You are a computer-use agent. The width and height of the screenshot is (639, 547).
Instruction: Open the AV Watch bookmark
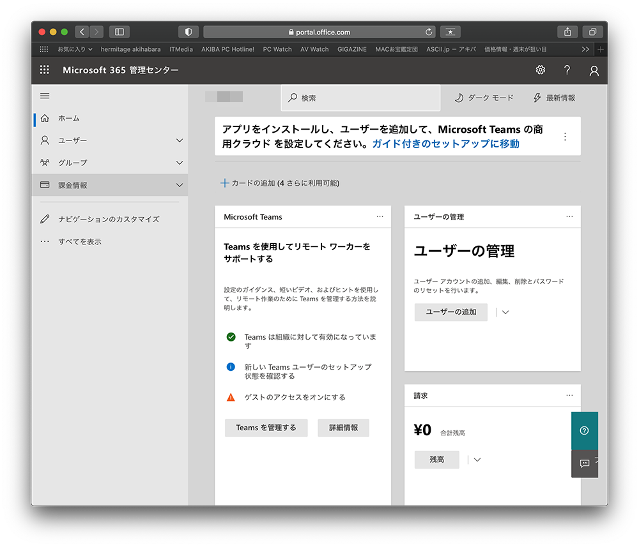click(314, 49)
